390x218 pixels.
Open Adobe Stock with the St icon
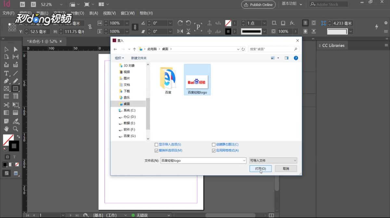tap(33, 5)
